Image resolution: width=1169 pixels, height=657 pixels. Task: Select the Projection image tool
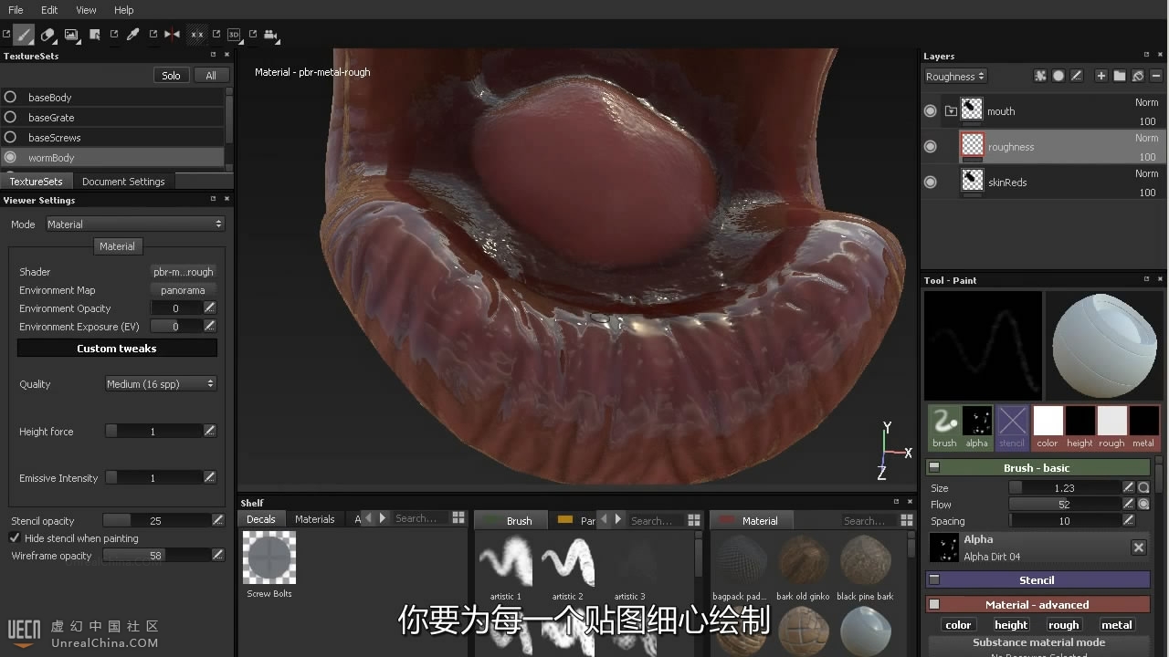point(71,35)
